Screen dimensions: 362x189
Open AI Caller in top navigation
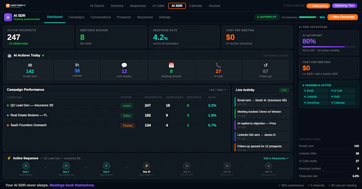158,6
